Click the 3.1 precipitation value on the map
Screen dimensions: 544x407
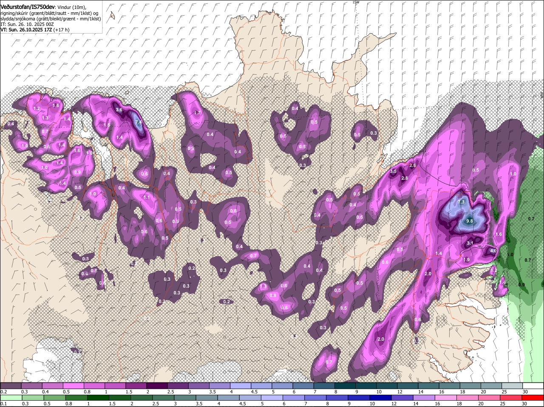(470, 243)
